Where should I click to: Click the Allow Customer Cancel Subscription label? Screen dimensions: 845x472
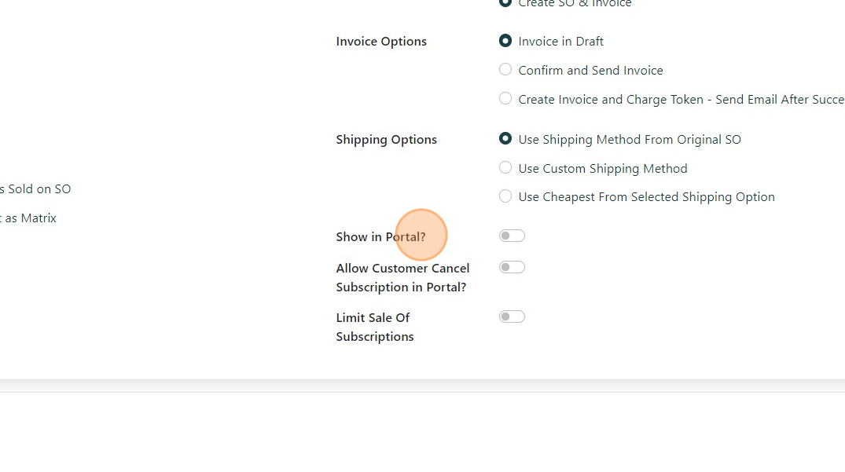pos(402,278)
